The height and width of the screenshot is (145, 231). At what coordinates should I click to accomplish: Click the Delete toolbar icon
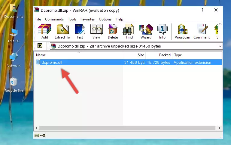coord(113,31)
